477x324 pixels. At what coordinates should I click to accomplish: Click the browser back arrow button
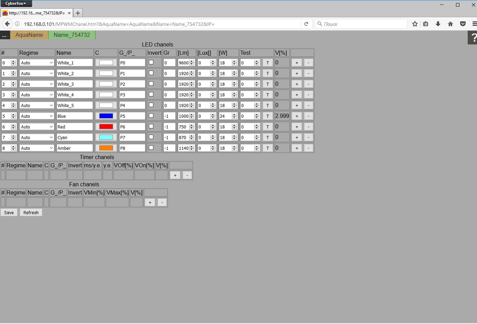(7, 24)
